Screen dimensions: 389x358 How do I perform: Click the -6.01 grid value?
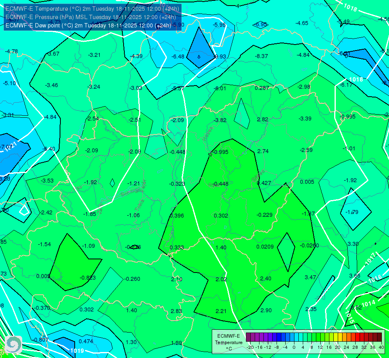220,88
